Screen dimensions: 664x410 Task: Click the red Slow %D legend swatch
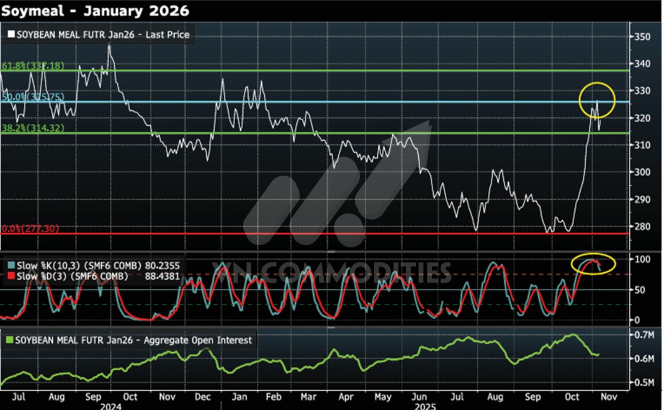click(x=11, y=276)
